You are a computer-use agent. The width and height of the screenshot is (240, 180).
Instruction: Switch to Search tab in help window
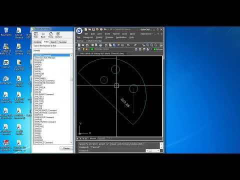[53, 42]
